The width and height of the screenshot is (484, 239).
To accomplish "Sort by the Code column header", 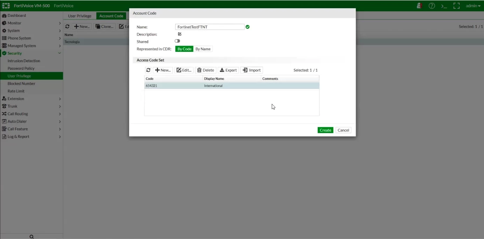I will pos(173,79).
